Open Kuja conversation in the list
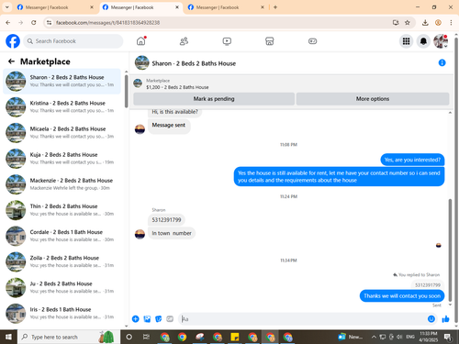459x344 pixels. pos(62,159)
